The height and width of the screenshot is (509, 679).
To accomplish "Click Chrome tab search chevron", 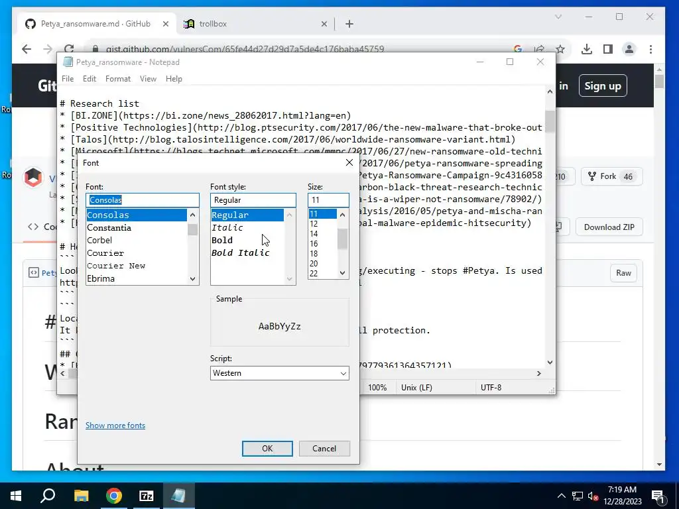I will pos(558,17).
